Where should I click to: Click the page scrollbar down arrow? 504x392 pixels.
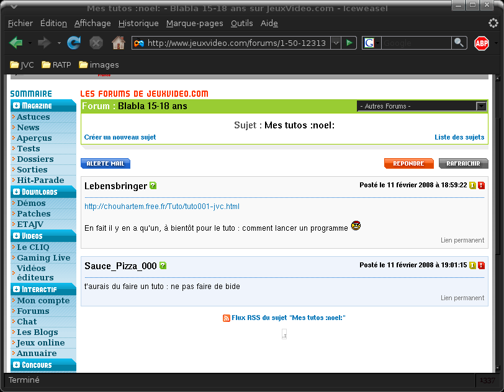(498, 368)
